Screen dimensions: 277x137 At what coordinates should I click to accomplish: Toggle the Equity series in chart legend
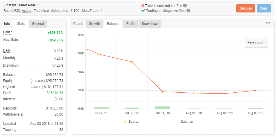point(131,122)
